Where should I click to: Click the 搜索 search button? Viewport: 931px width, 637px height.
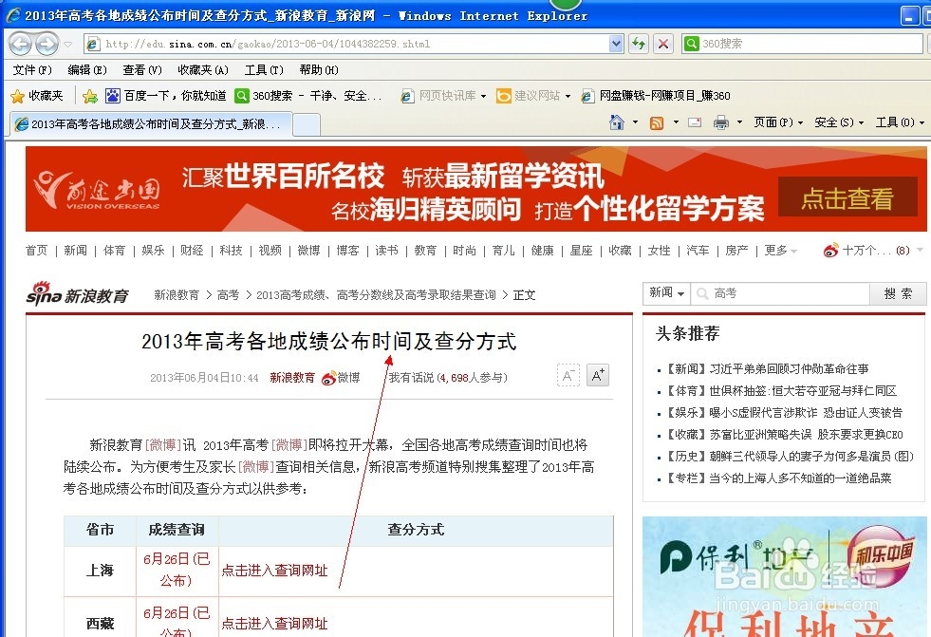pyautogui.click(x=897, y=293)
